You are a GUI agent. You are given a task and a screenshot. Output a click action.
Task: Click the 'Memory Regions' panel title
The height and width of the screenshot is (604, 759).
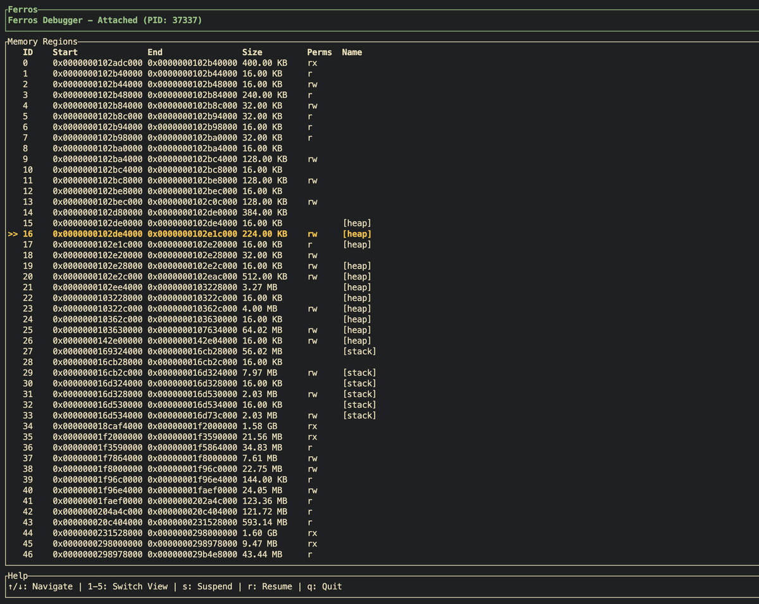tap(42, 42)
